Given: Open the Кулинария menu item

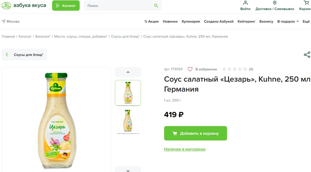Looking at the screenshot, I should coord(191,21).
